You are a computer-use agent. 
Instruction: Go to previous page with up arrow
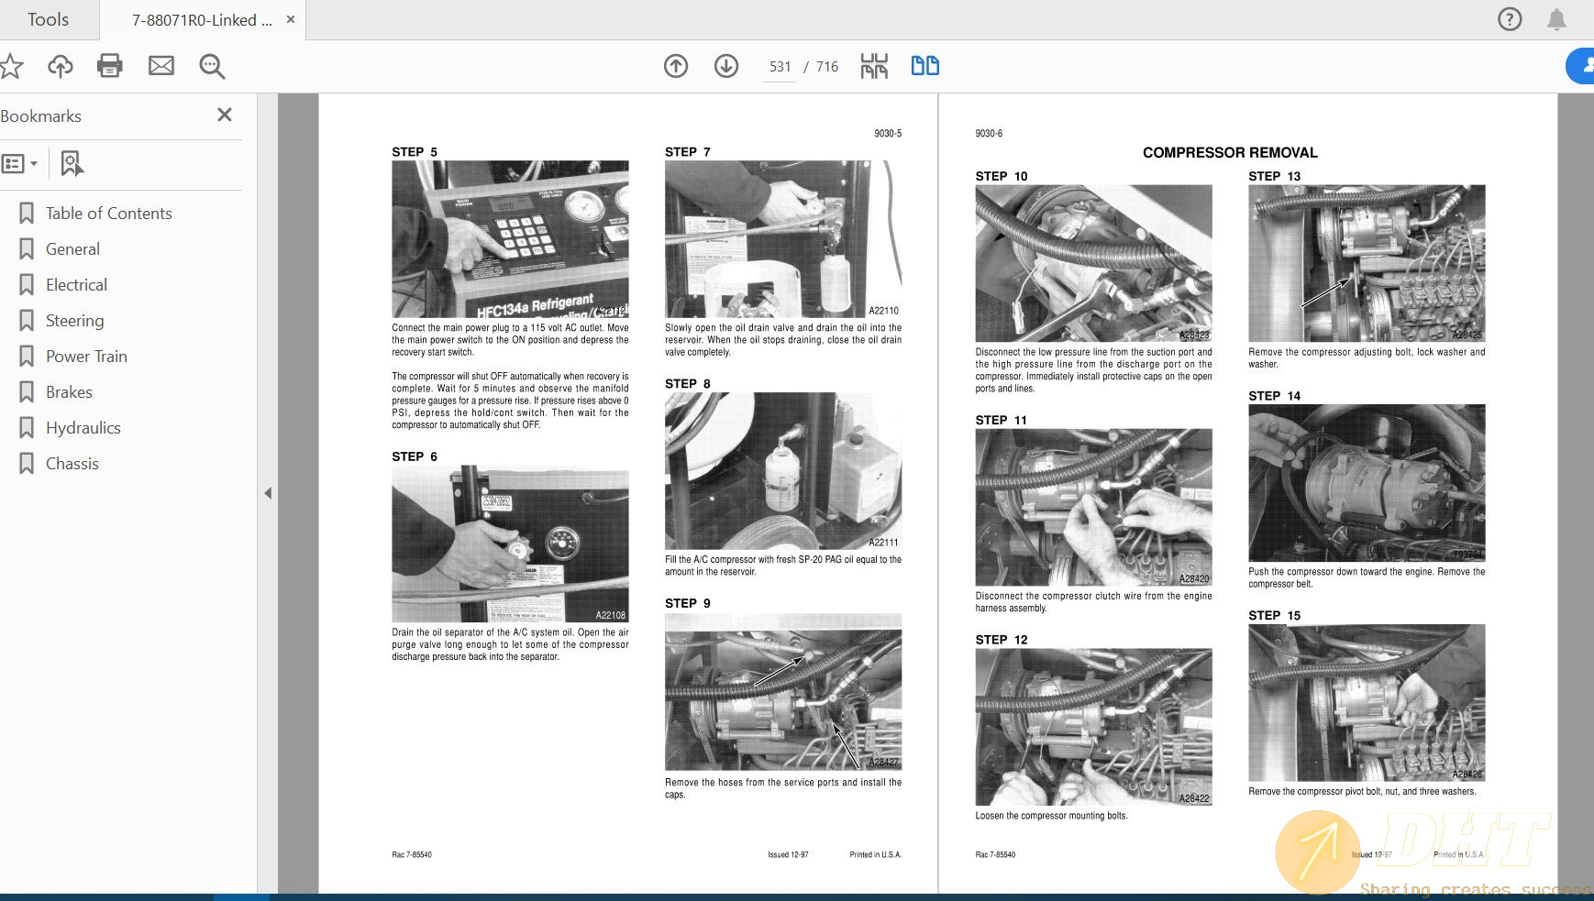click(x=676, y=66)
